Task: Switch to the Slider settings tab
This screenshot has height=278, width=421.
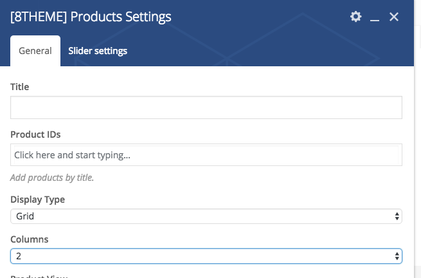Action: click(98, 51)
